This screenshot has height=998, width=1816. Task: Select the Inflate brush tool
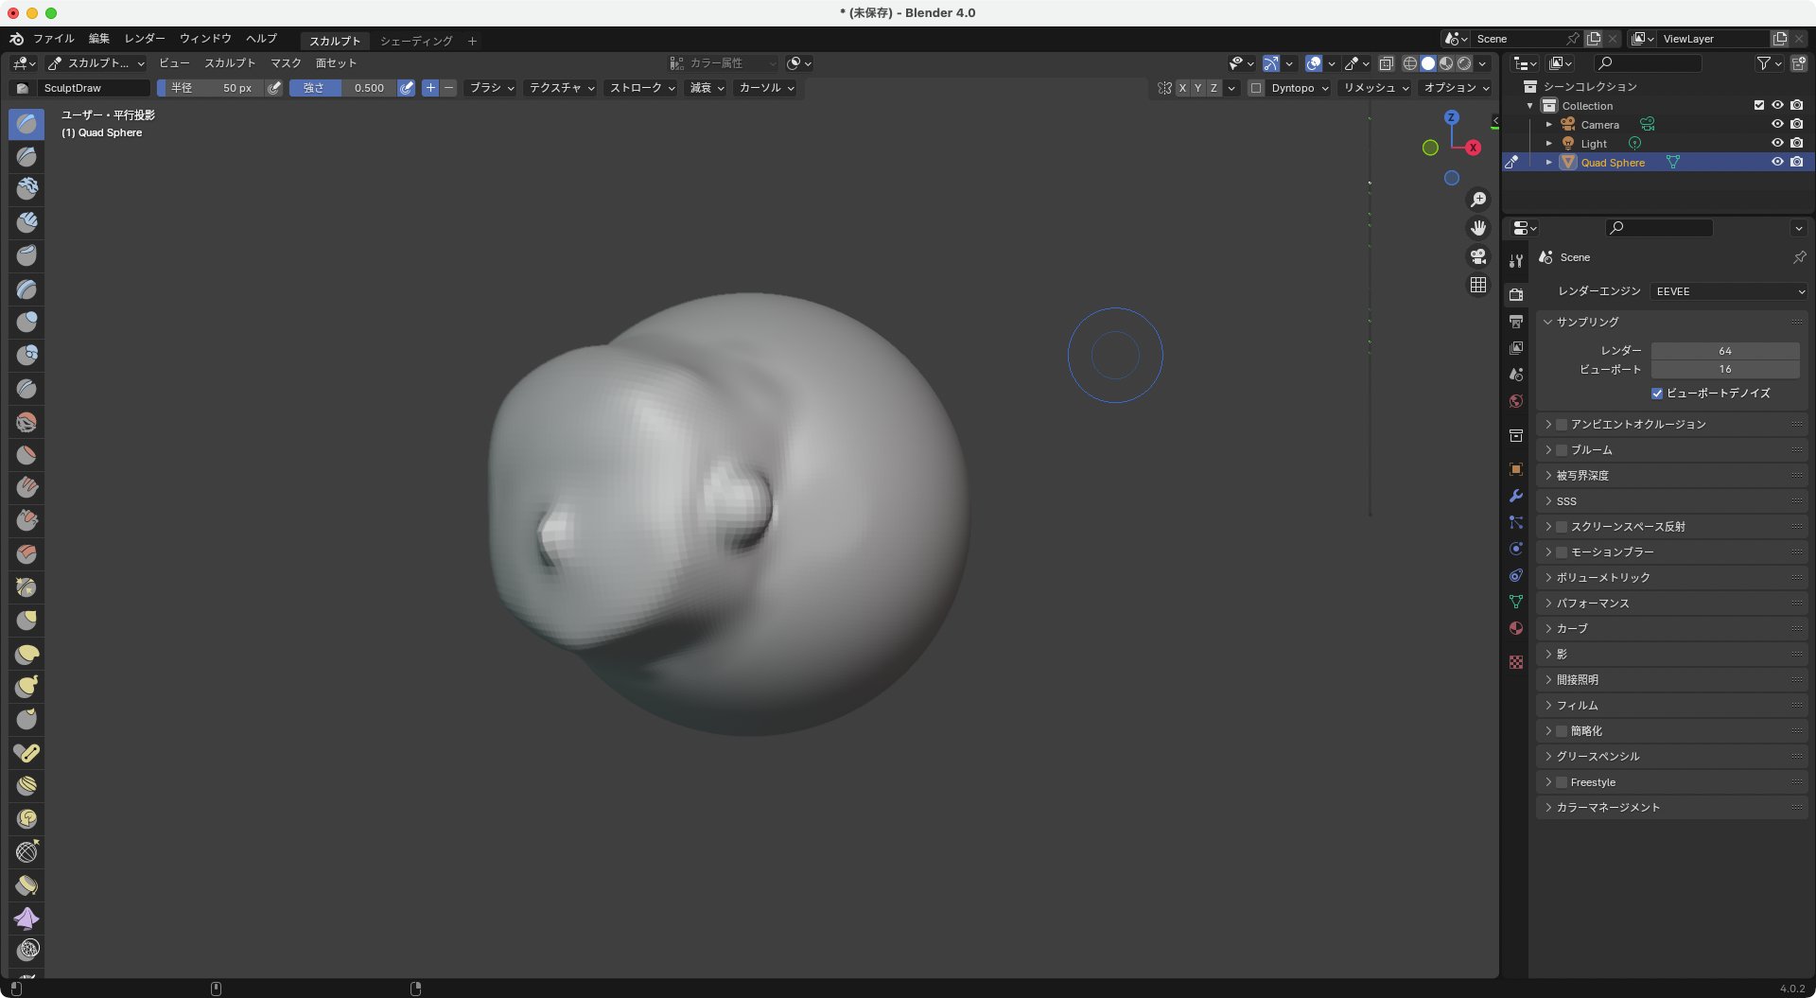coord(26,322)
